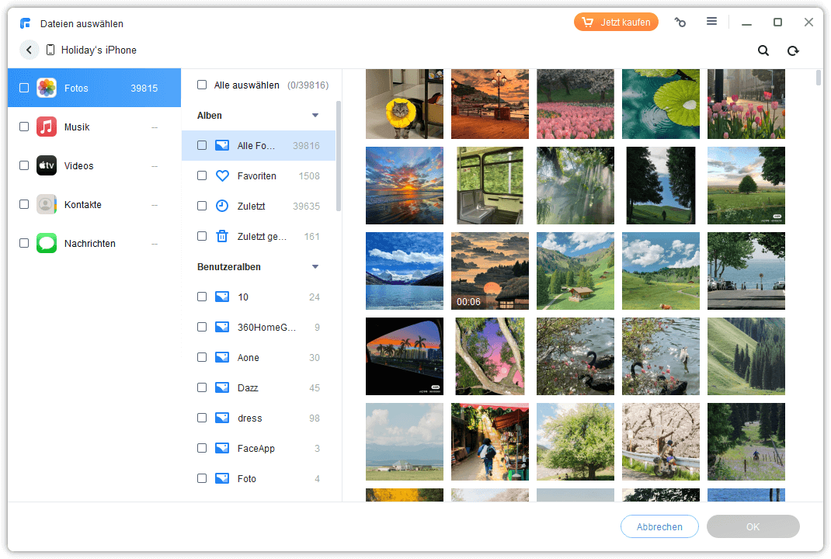The width and height of the screenshot is (831, 559).
Task: Click the Abbrechen button
Action: 659,527
